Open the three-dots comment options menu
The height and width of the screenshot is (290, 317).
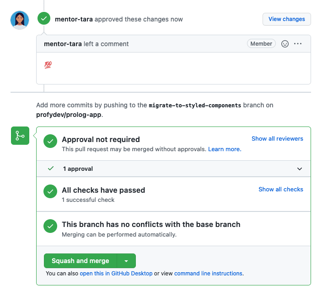point(298,44)
